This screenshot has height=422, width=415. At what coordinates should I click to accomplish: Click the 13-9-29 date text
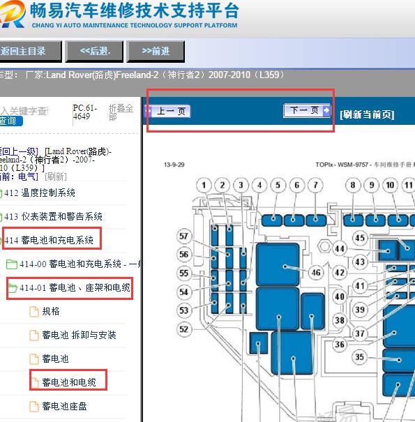coord(174,165)
